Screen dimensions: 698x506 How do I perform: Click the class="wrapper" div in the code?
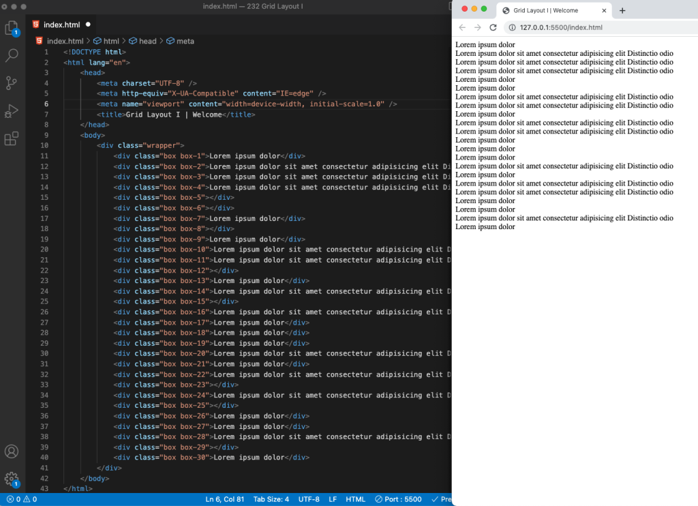(x=140, y=146)
